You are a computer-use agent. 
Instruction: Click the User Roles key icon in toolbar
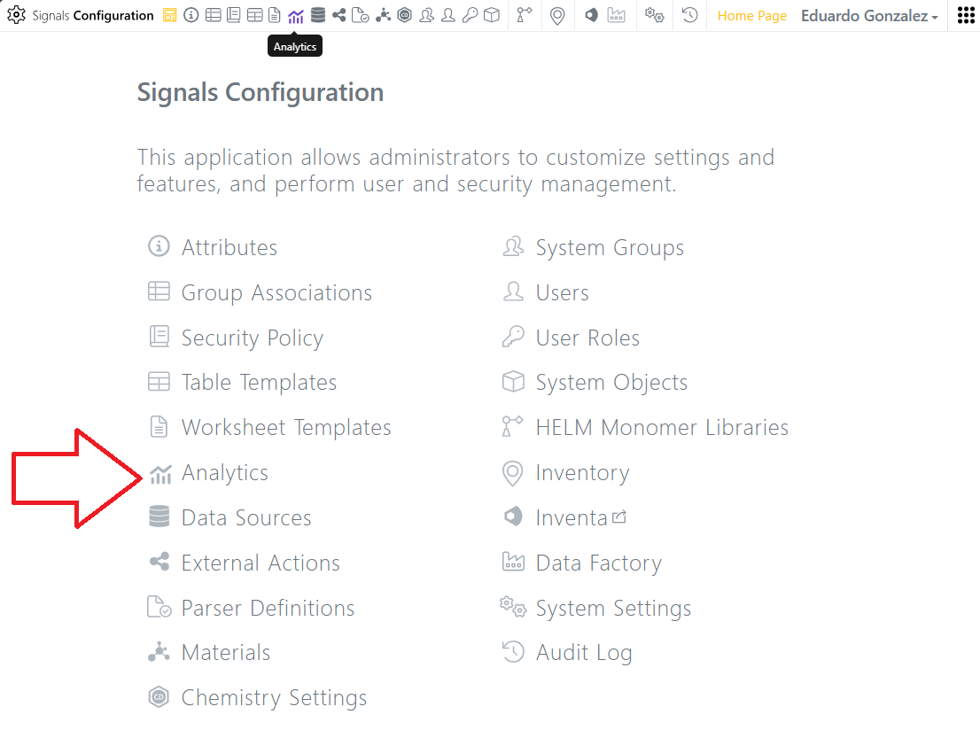(x=470, y=15)
